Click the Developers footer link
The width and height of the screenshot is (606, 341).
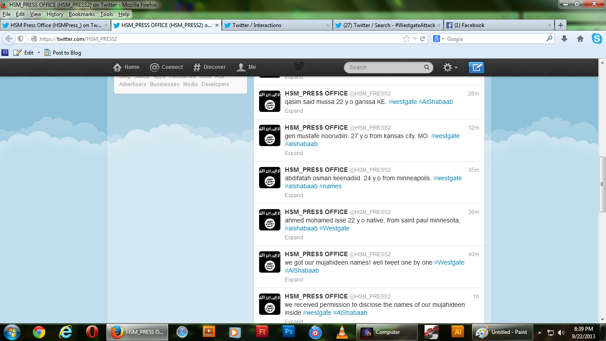point(215,84)
